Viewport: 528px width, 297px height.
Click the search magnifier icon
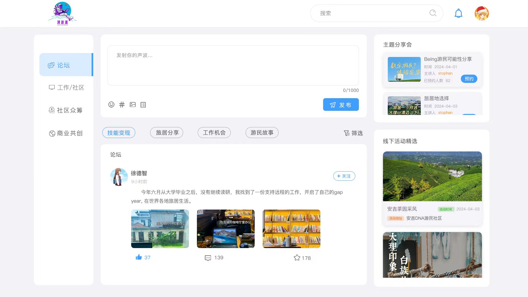click(433, 13)
